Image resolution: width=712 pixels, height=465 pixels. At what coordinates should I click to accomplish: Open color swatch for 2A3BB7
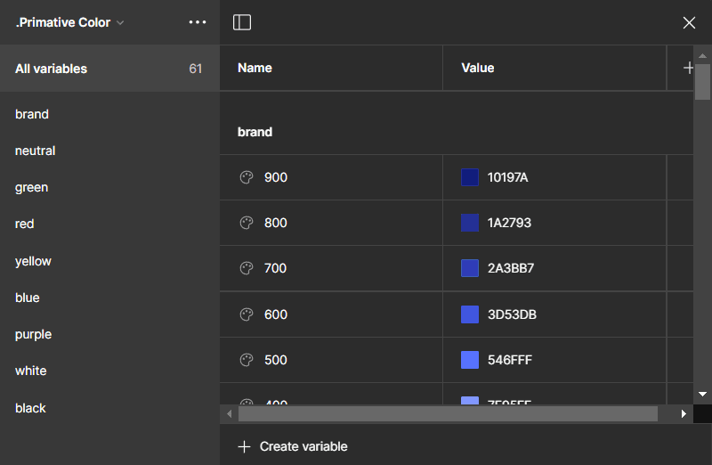(x=470, y=268)
